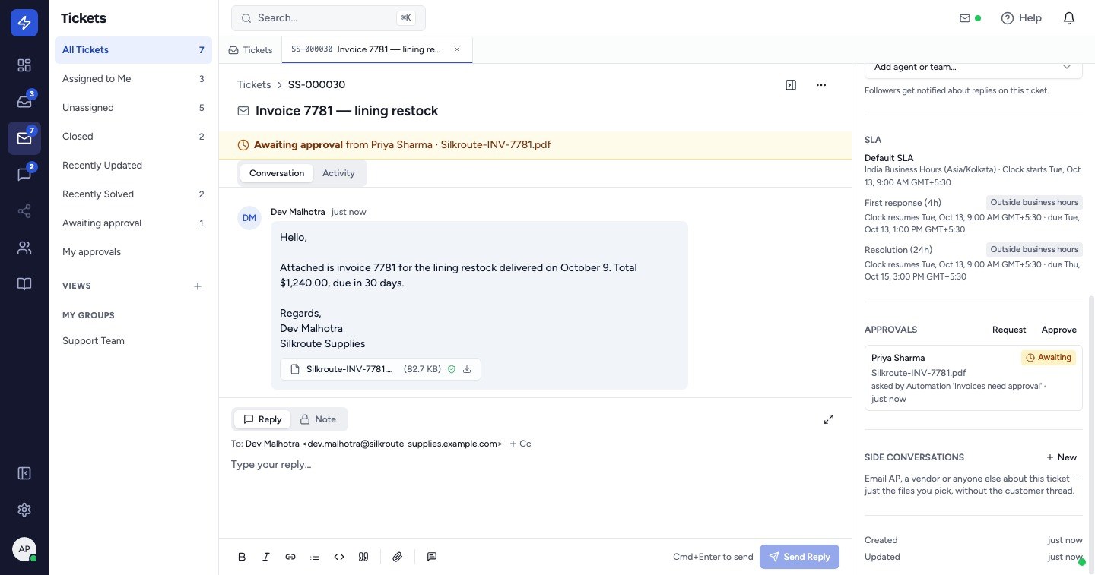
Task: Apply bold formatting in reply toolbar
Action: pos(242,557)
